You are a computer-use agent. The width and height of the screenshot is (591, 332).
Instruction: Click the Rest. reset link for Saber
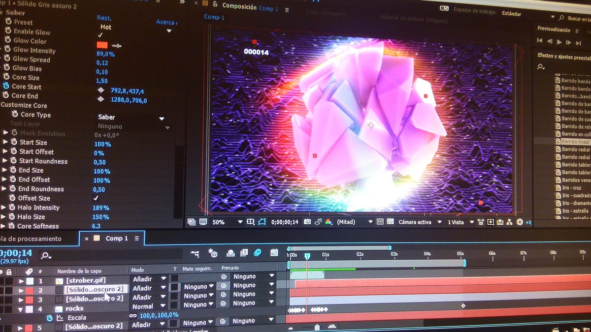click(x=104, y=18)
